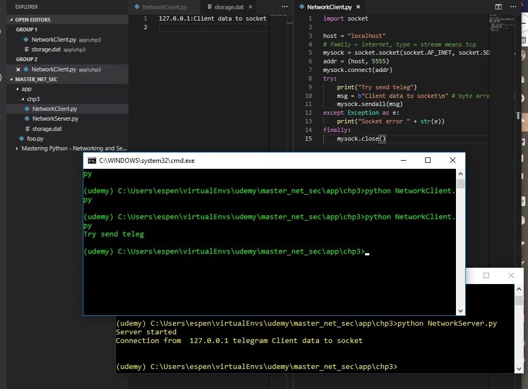
Task: Close the storage.dat tab
Action: click(x=250, y=6)
